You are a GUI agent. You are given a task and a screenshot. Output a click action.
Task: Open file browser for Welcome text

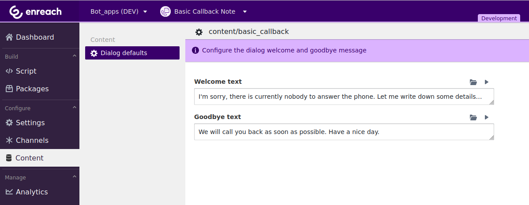click(473, 82)
